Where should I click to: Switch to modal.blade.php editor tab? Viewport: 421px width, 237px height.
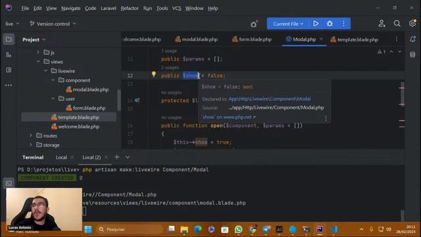tap(197, 39)
